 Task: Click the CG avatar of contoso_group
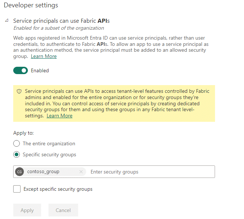point(19,172)
